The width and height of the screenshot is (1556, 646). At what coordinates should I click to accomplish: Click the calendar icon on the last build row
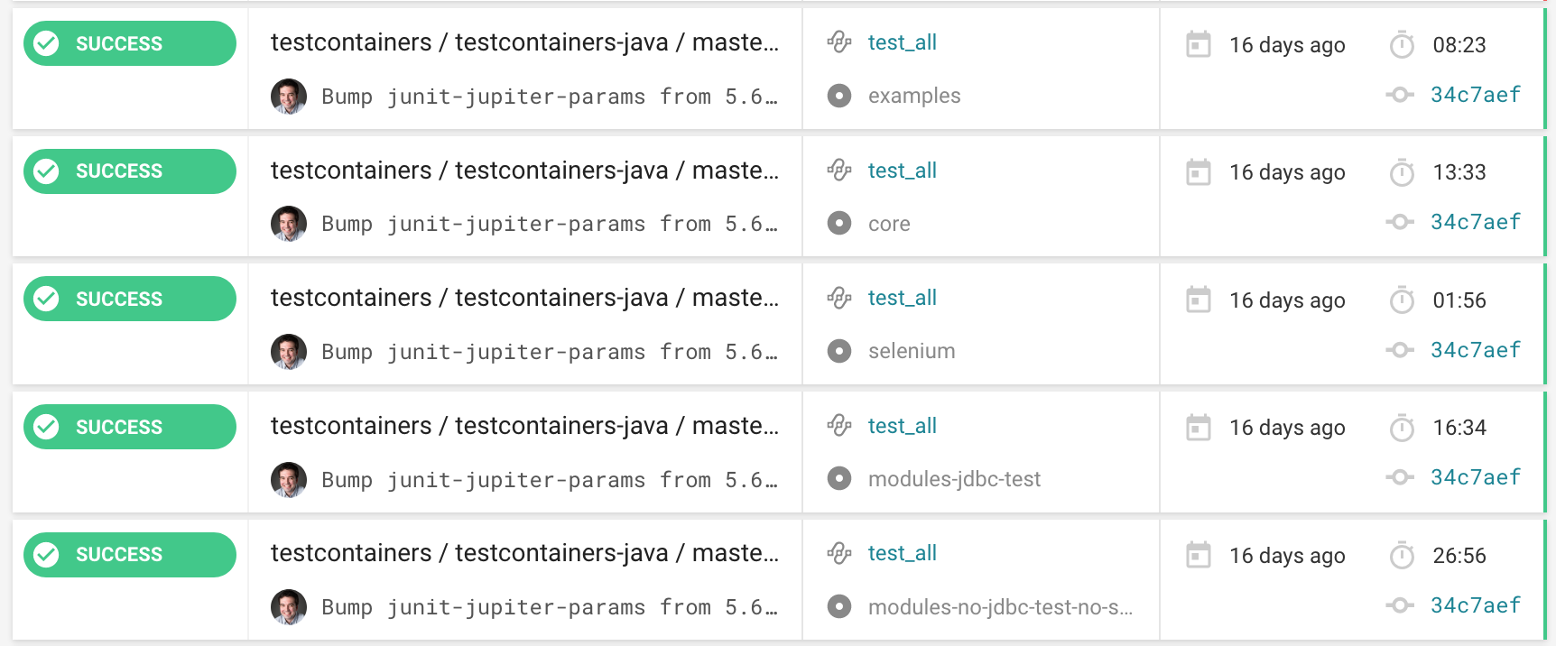pos(1198,555)
